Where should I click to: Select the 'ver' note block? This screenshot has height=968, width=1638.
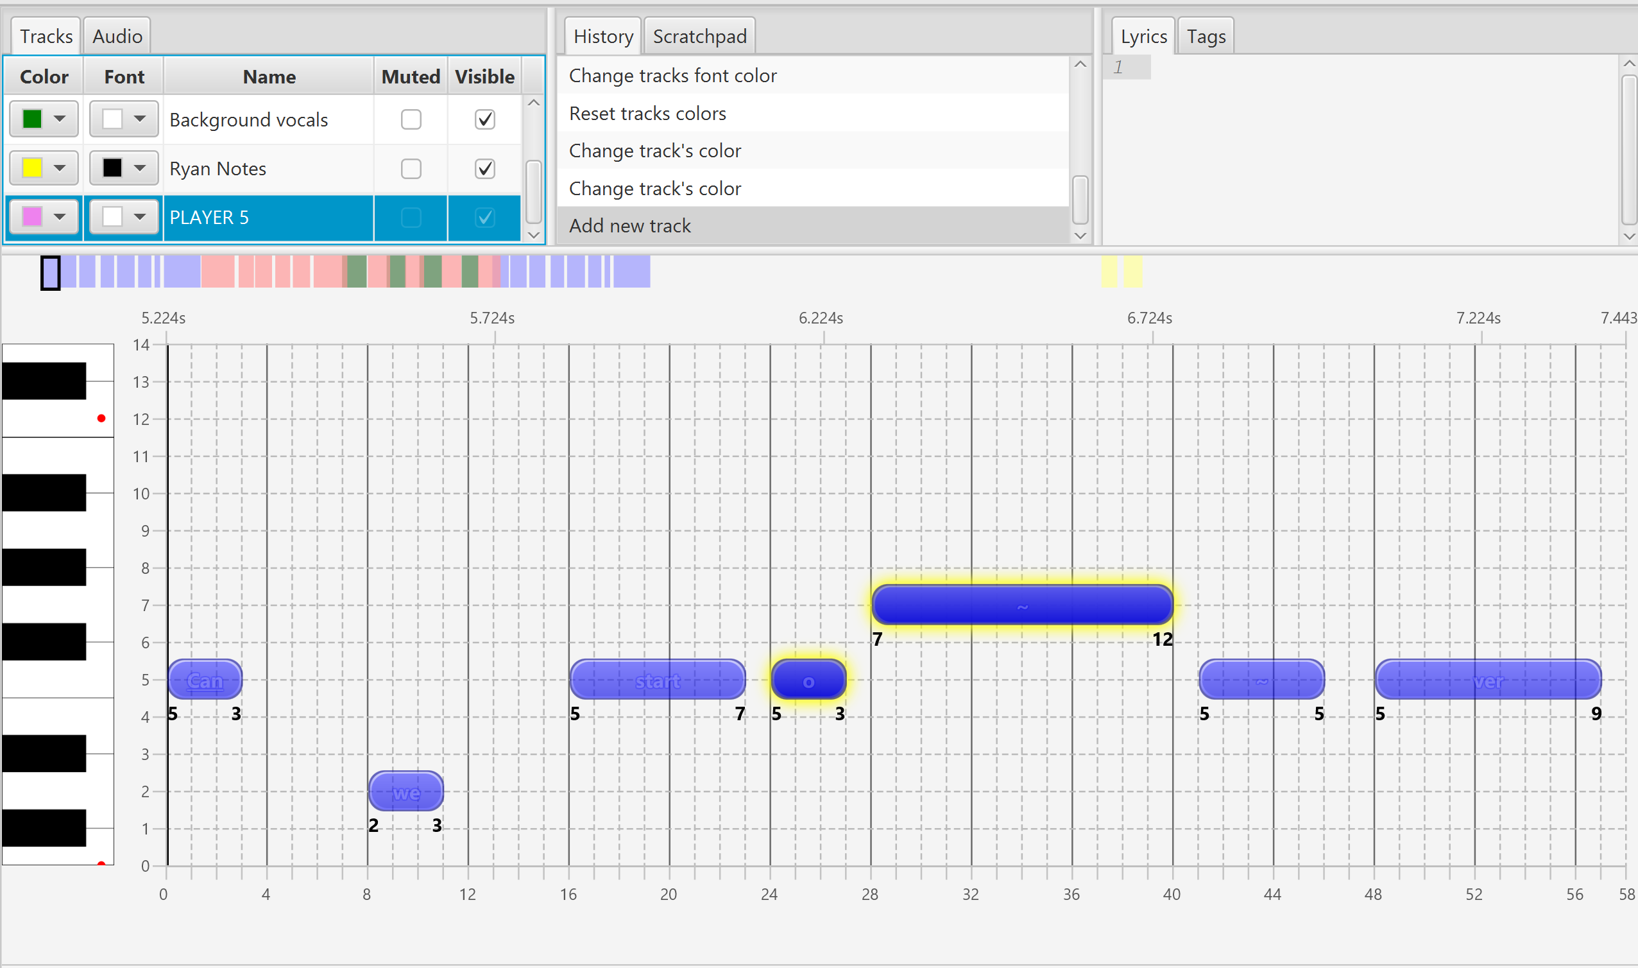coord(1487,680)
